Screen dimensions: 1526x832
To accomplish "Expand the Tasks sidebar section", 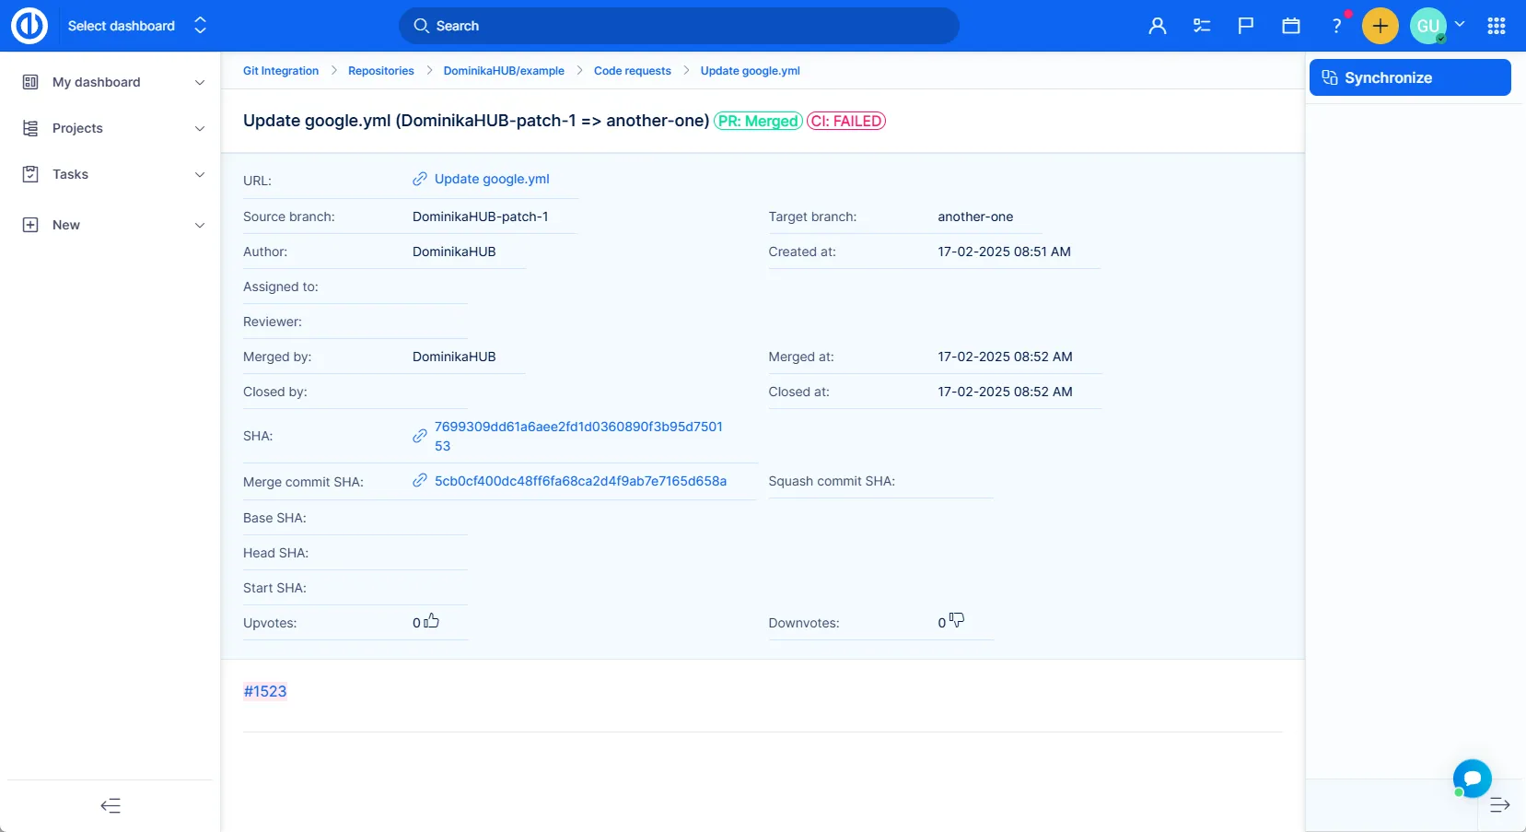I will (111, 174).
